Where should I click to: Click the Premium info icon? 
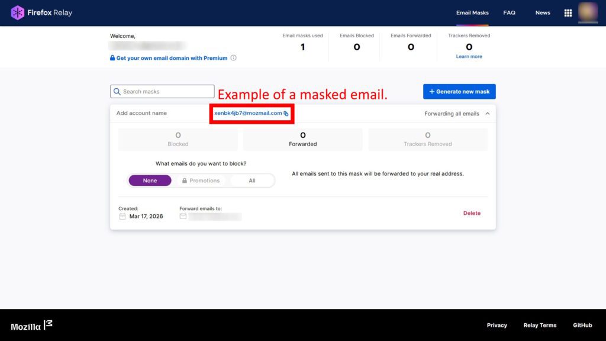[x=233, y=58]
